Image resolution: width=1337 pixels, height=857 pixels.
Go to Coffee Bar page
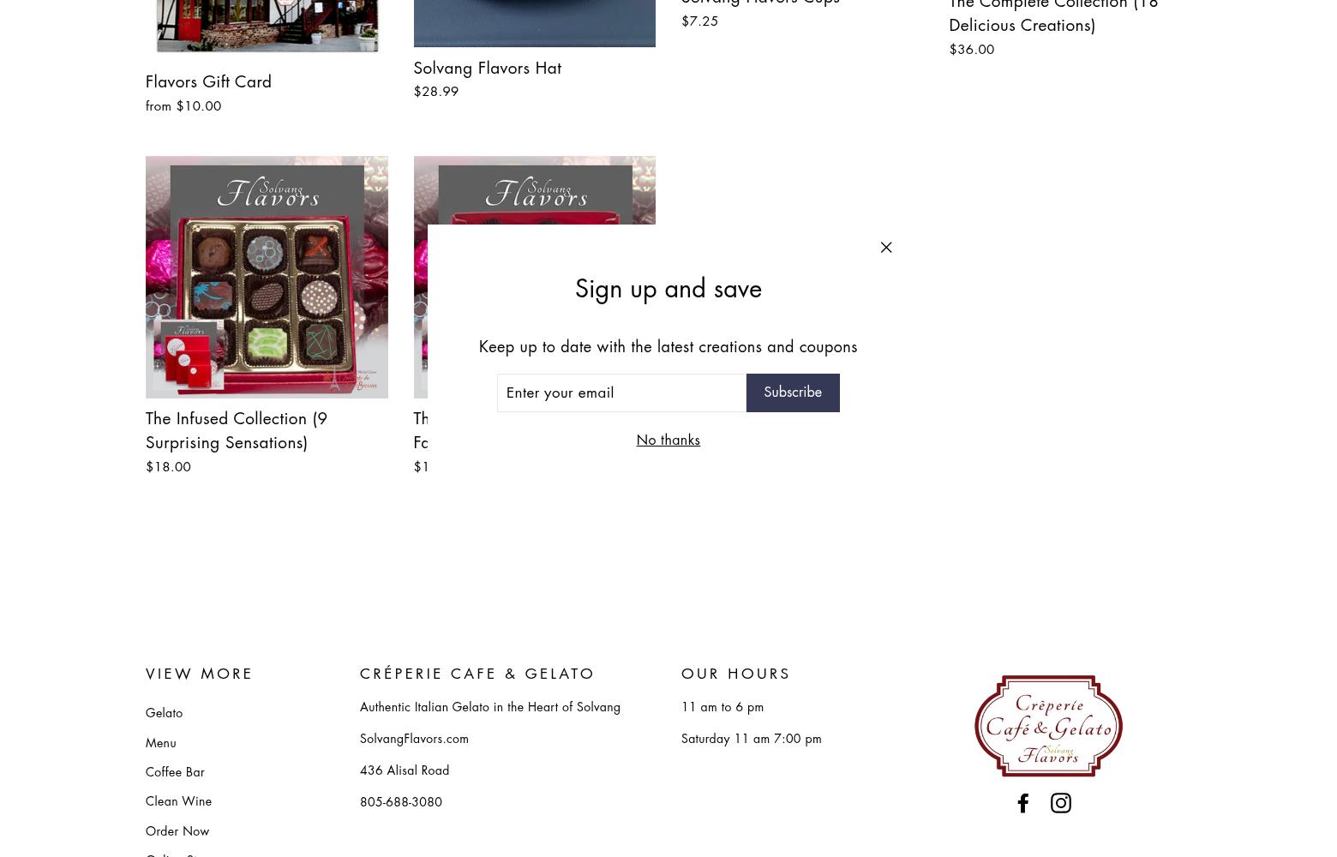pos(175,772)
